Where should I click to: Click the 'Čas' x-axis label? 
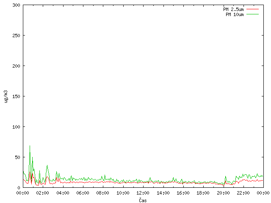[x=143, y=200]
